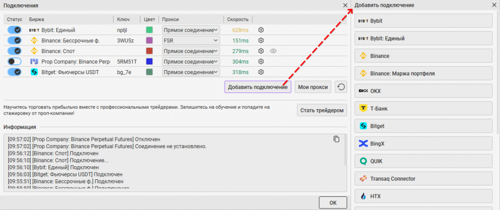Toggle Binance: Бессрочные ф. connection switch

click(x=14, y=40)
